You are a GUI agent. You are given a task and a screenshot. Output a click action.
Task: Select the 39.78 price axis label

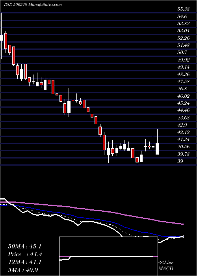coord(183,154)
